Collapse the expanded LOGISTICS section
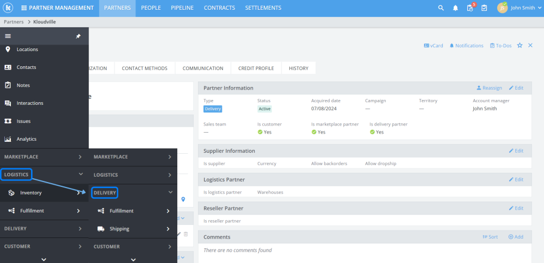The width and height of the screenshot is (544, 263). pos(81,174)
